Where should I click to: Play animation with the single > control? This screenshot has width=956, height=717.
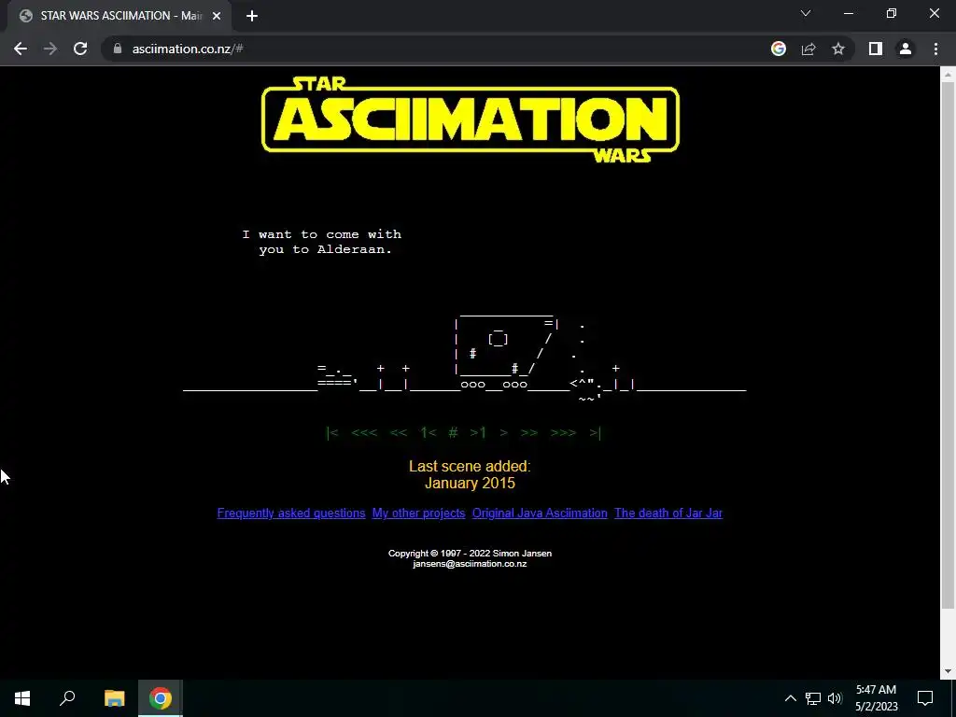tap(503, 433)
